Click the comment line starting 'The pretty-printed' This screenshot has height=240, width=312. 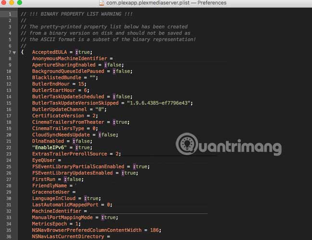pos(104,27)
